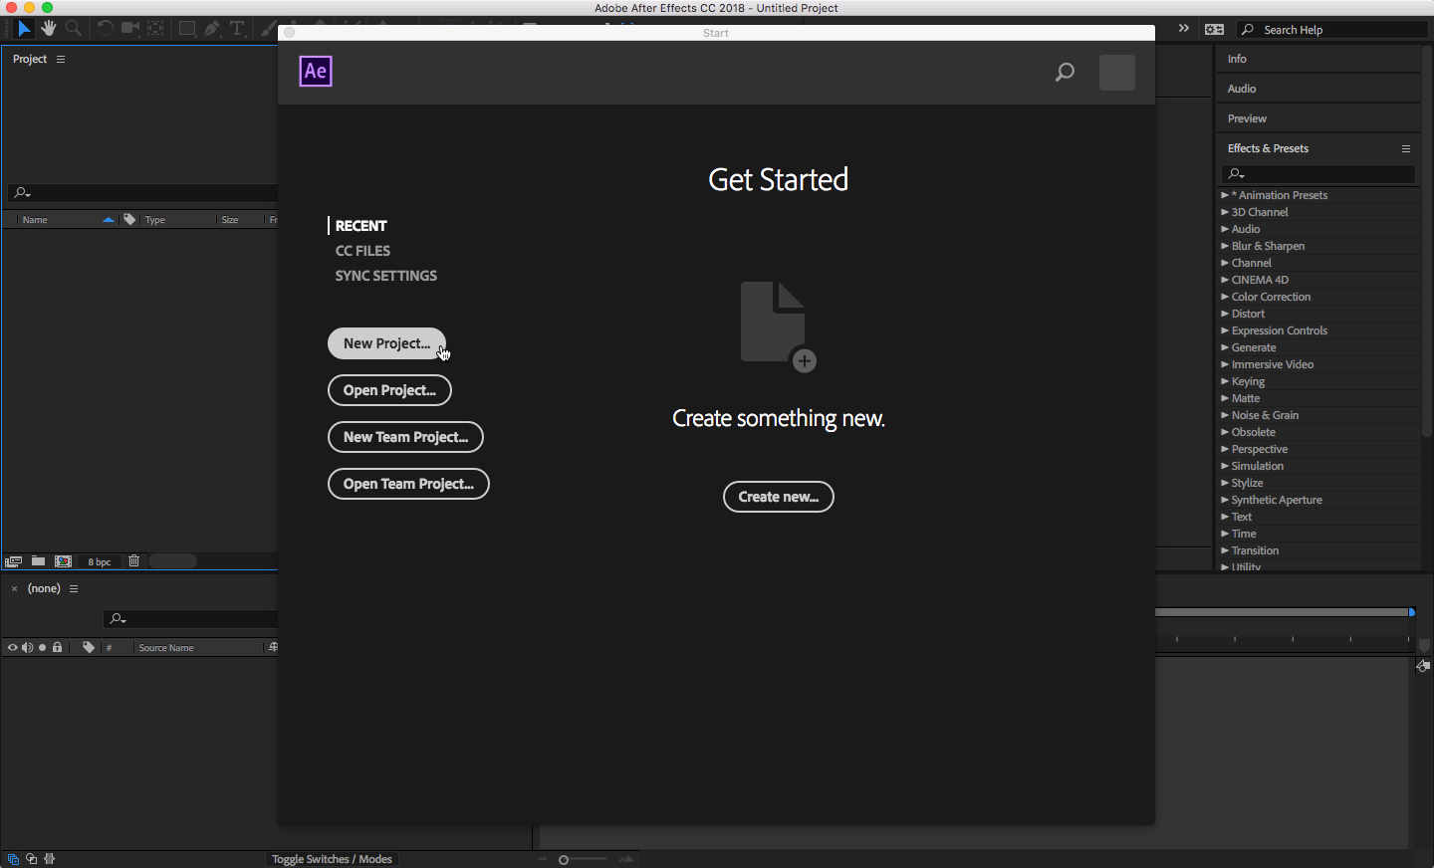Click the New Composition icon
The height and width of the screenshot is (868, 1434).
(x=64, y=561)
